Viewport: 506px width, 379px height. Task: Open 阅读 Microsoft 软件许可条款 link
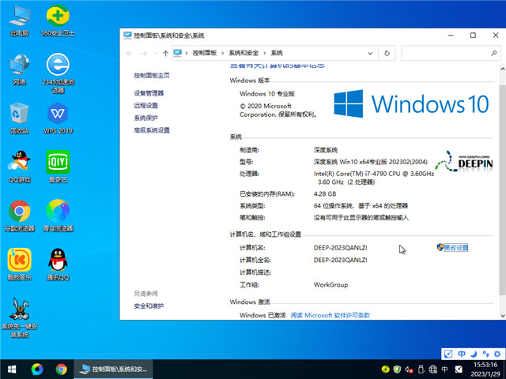[x=330, y=315]
